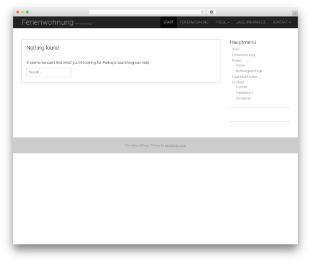Open LAGE UND ANREISE navigation item
The width and height of the screenshot is (311, 263).
coord(251,22)
